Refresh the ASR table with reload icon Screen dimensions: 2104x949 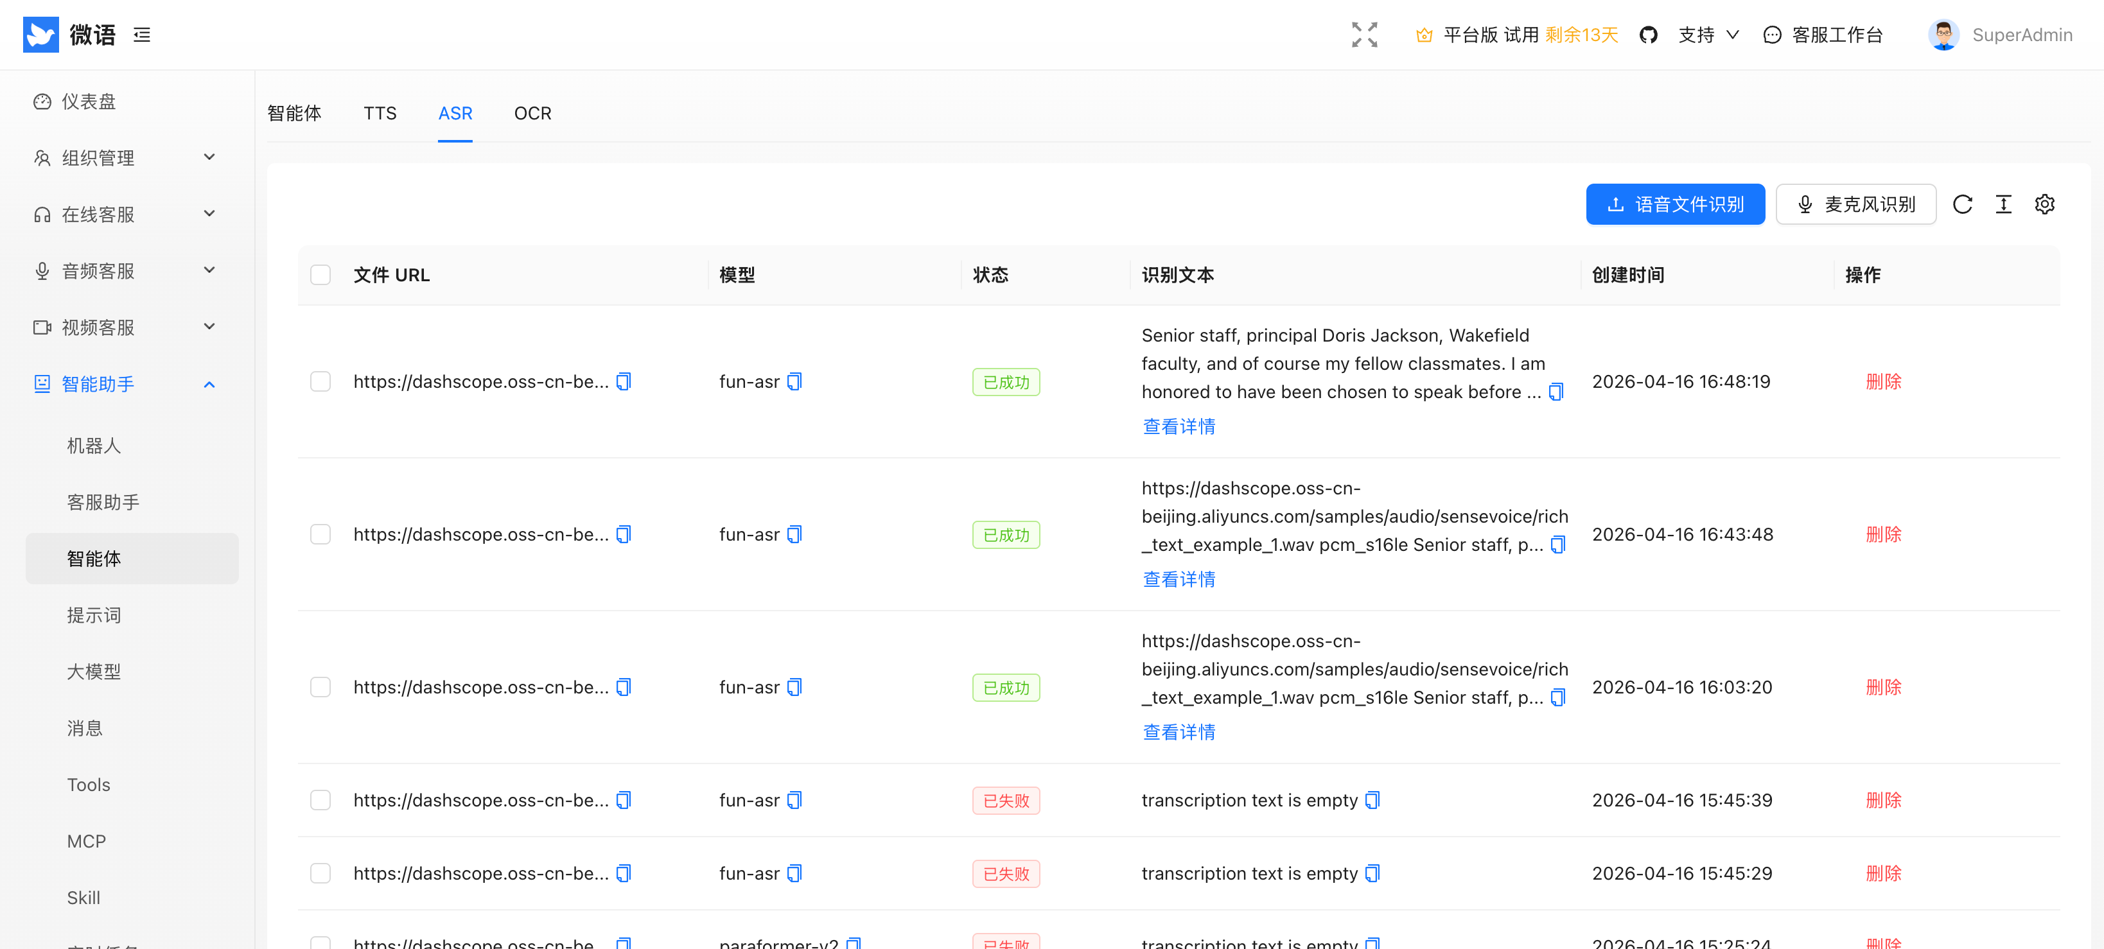click(1962, 204)
